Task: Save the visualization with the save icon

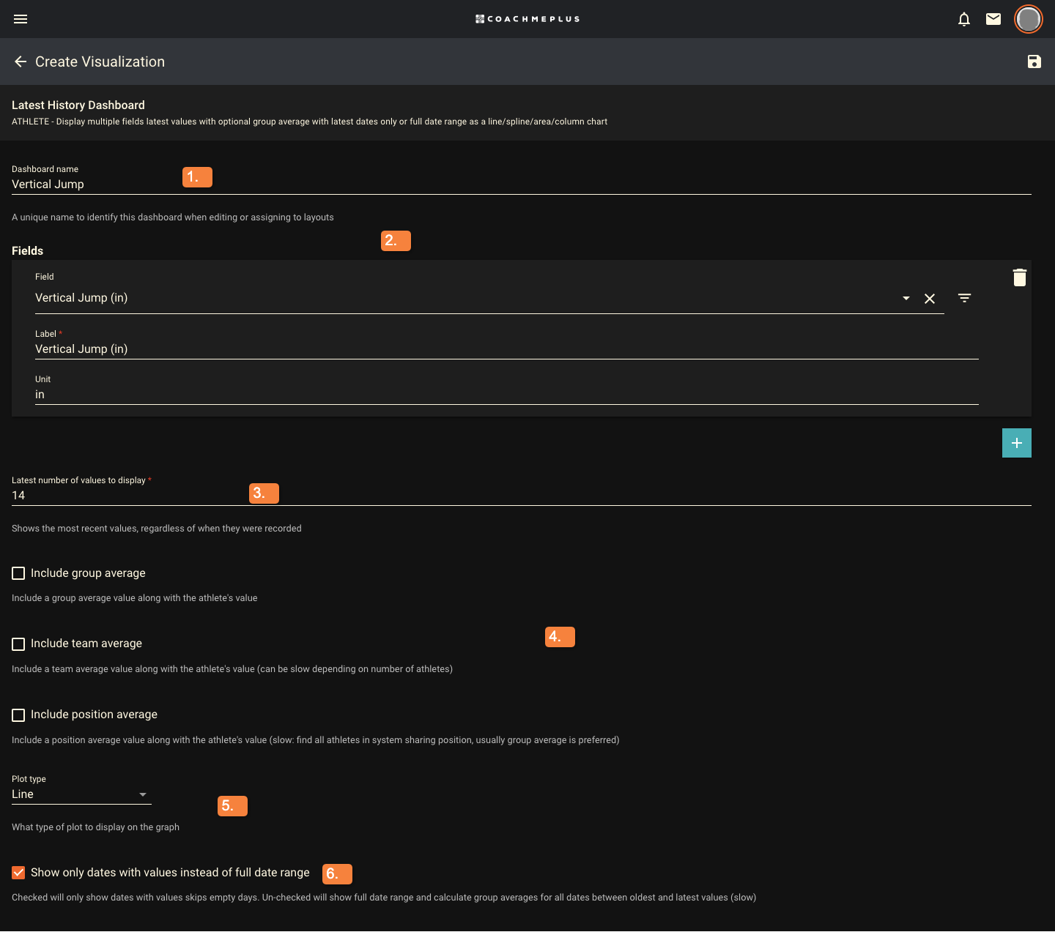Action: (x=1034, y=61)
